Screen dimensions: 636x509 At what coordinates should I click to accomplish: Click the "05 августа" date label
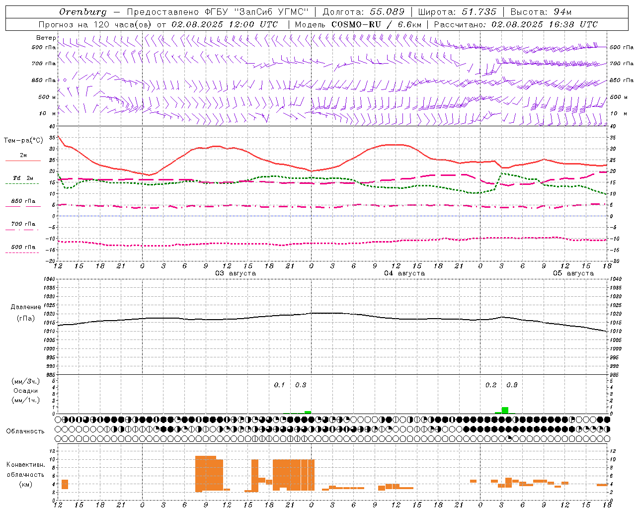pyautogui.click(x=573, y=273)
